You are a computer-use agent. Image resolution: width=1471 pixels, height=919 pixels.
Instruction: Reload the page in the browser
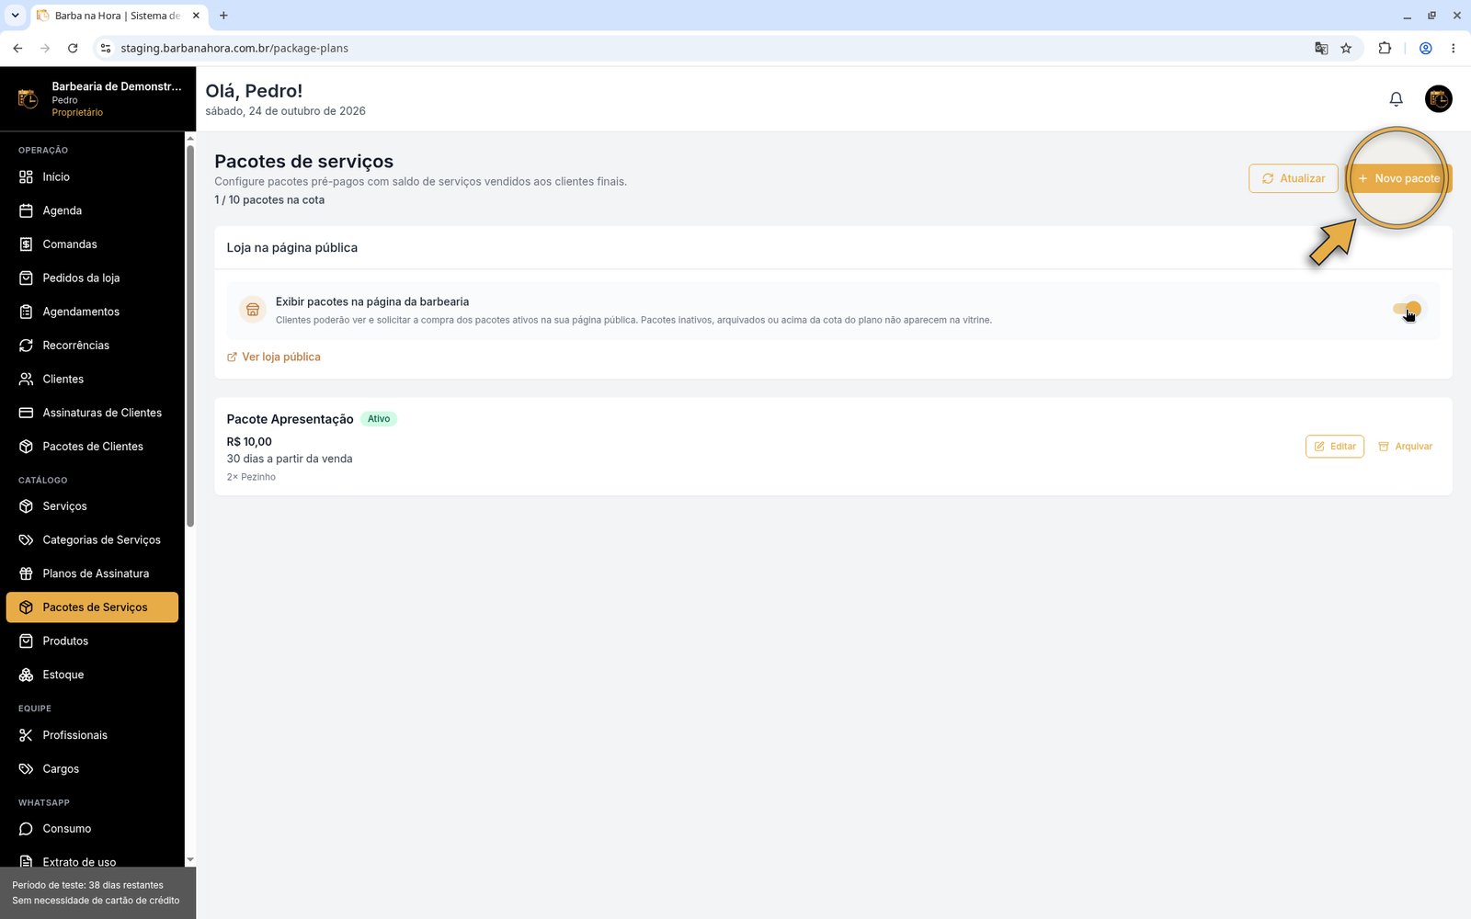click(73, 48)
